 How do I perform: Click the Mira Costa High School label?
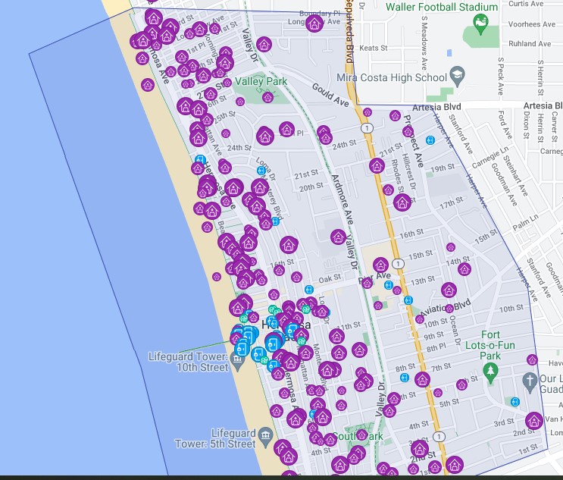(392, 77)
